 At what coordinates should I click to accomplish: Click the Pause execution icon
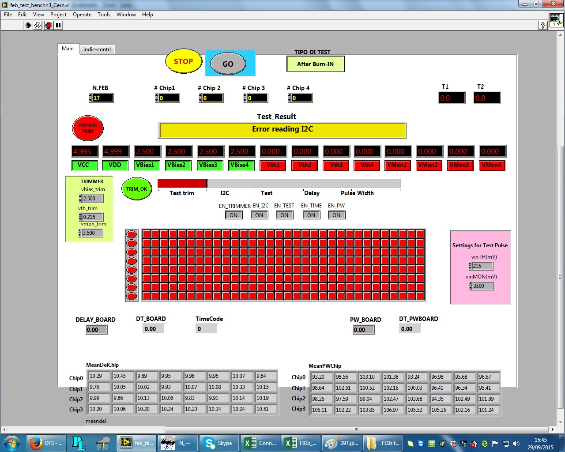58,26
